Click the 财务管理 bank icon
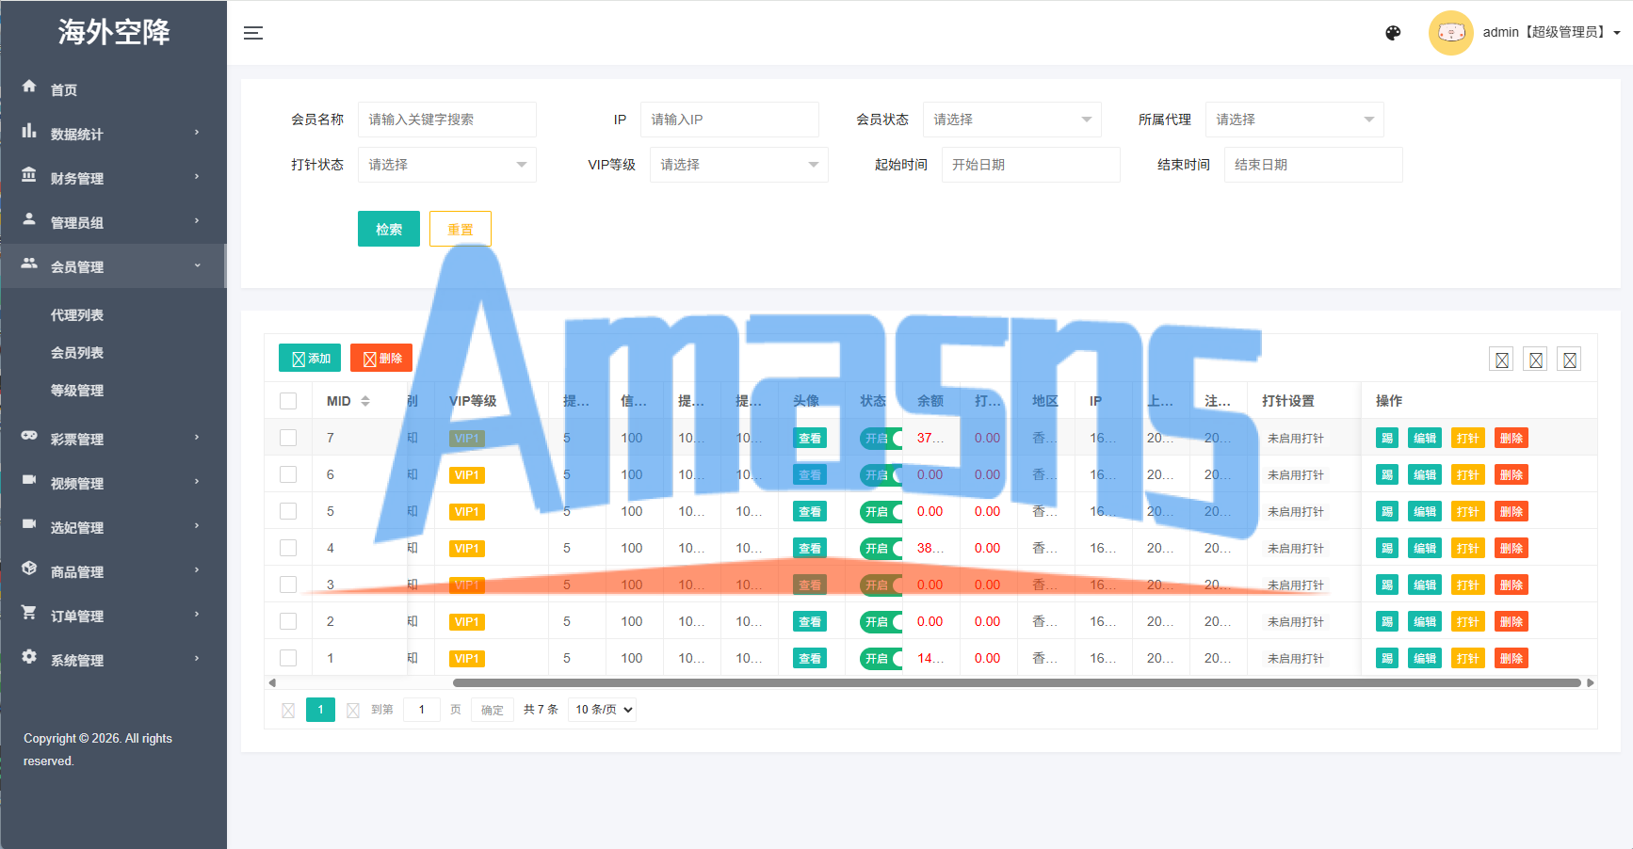 [29, 175]
